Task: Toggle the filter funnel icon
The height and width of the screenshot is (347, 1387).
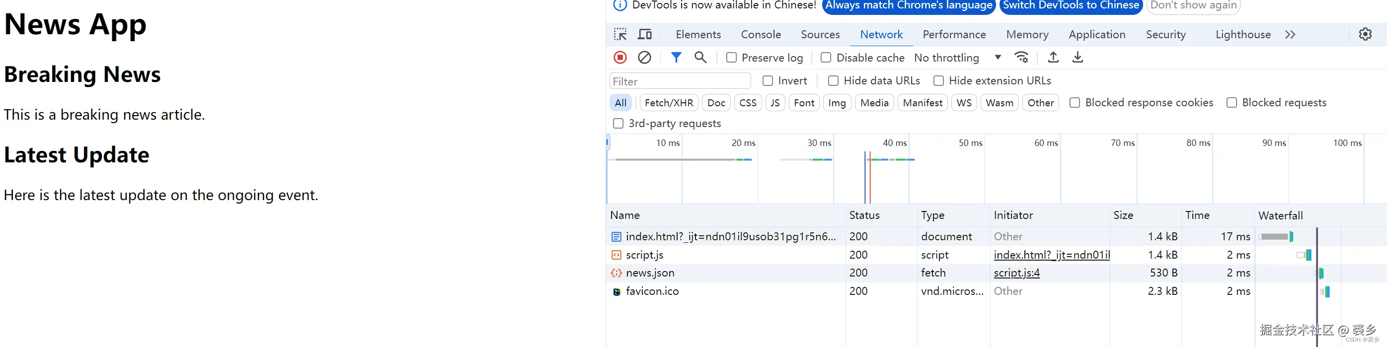Action: pos(676,57)
